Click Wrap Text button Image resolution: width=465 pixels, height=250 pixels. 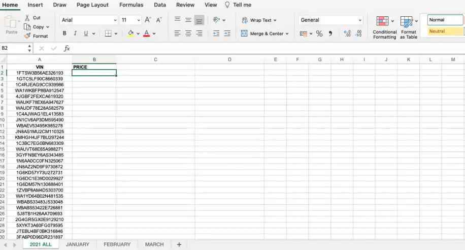pyautogui.click(x=258, y=20)
